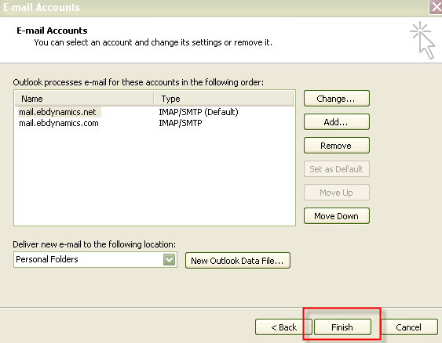
Task: Select the mail.ebdynamics.net account
Action: tap(57, 112)
